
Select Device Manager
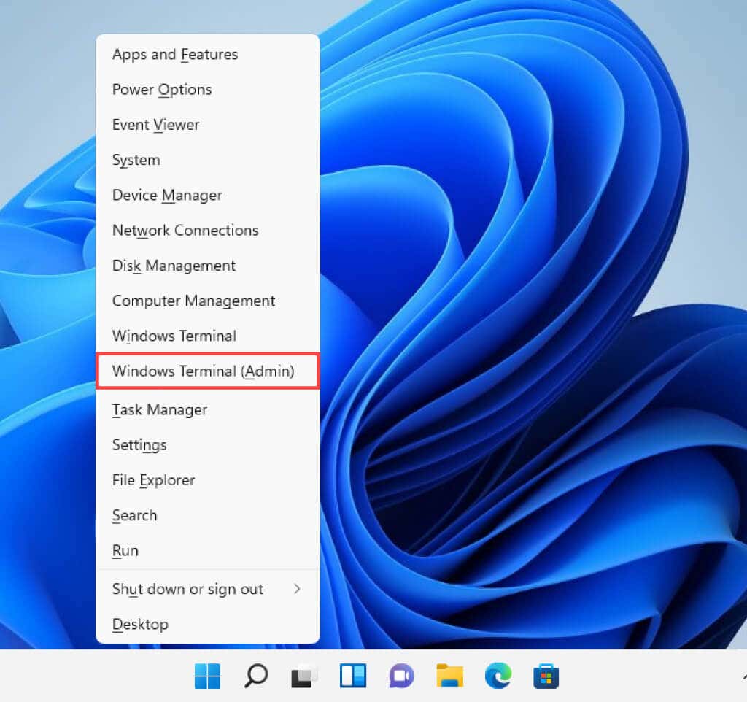click(x=167, y=196)
